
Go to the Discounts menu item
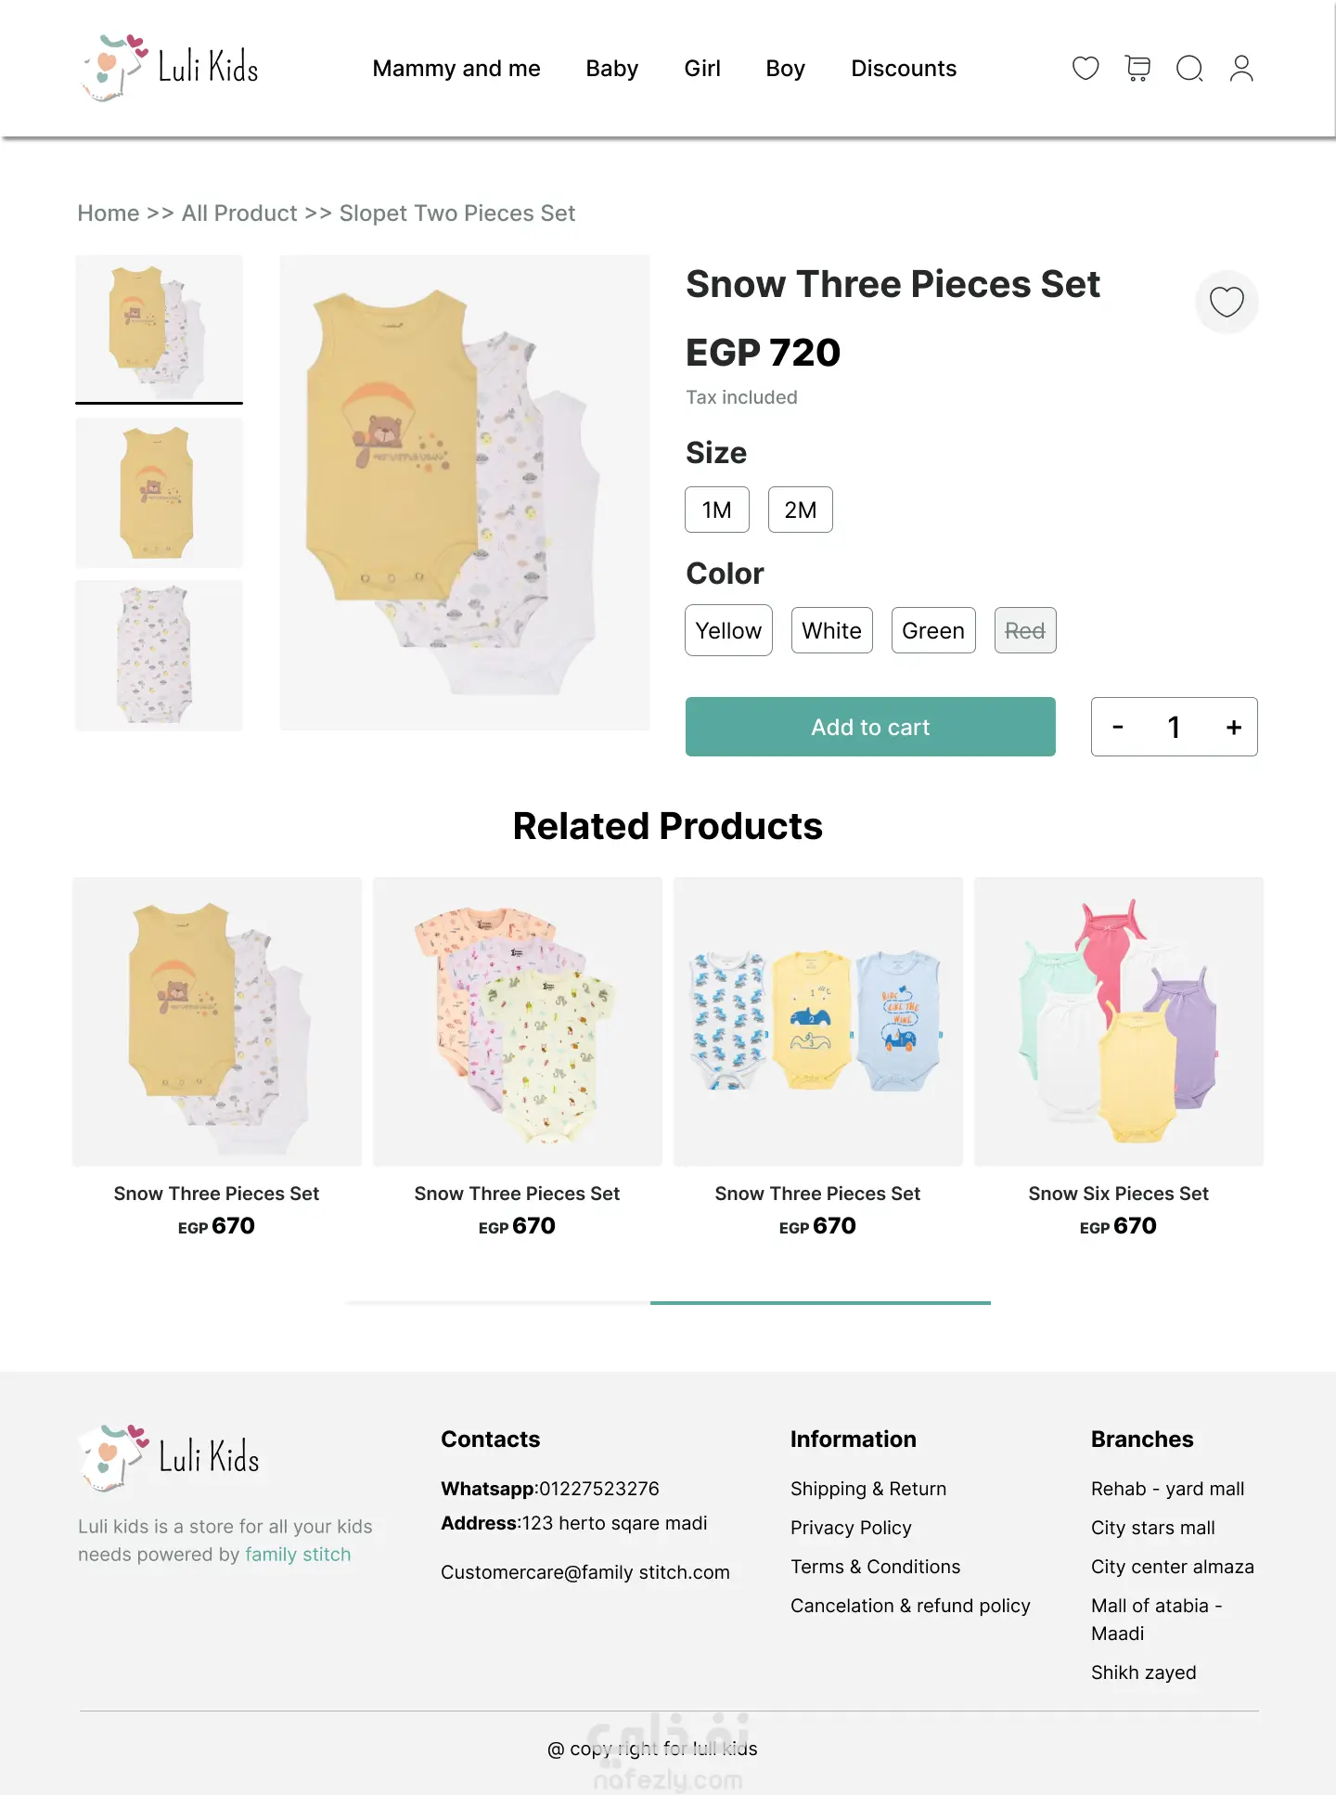click(904, 69)
